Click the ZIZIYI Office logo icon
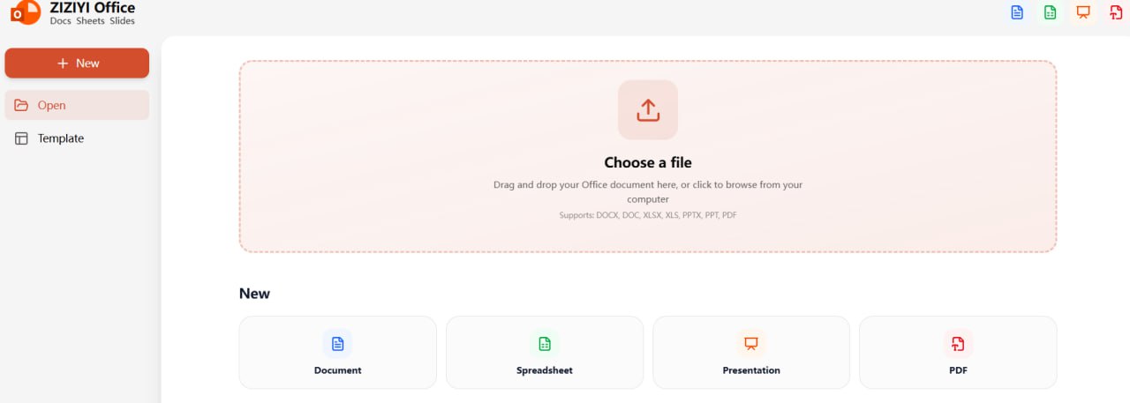 26,12
